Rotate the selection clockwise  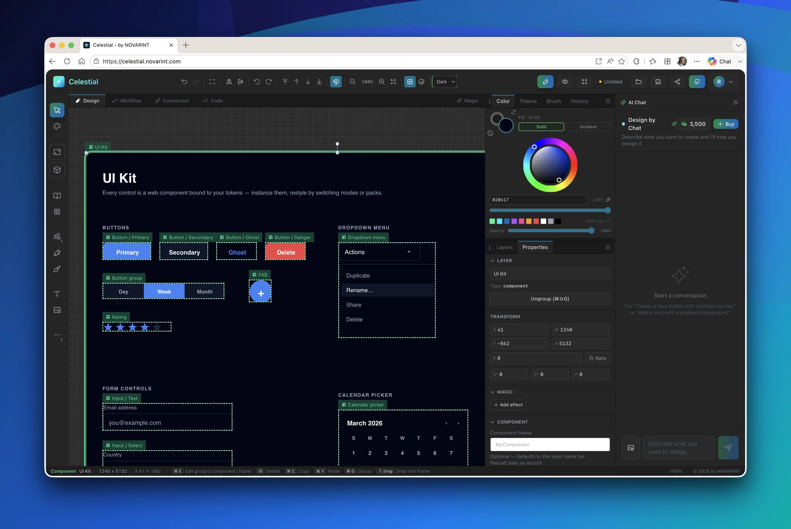[x=269, y=82]
